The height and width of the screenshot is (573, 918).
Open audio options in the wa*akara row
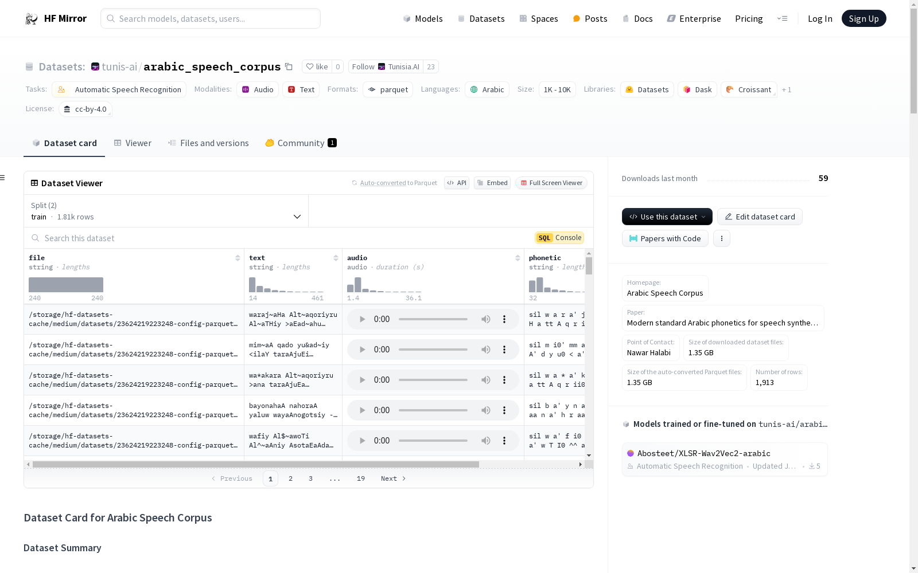[504, 380]
